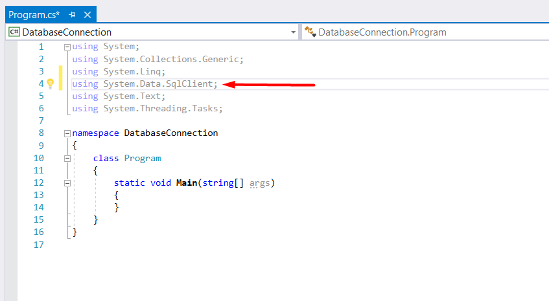Click the Program class name in code
549x301 pixels.
(x=142, y=158)
